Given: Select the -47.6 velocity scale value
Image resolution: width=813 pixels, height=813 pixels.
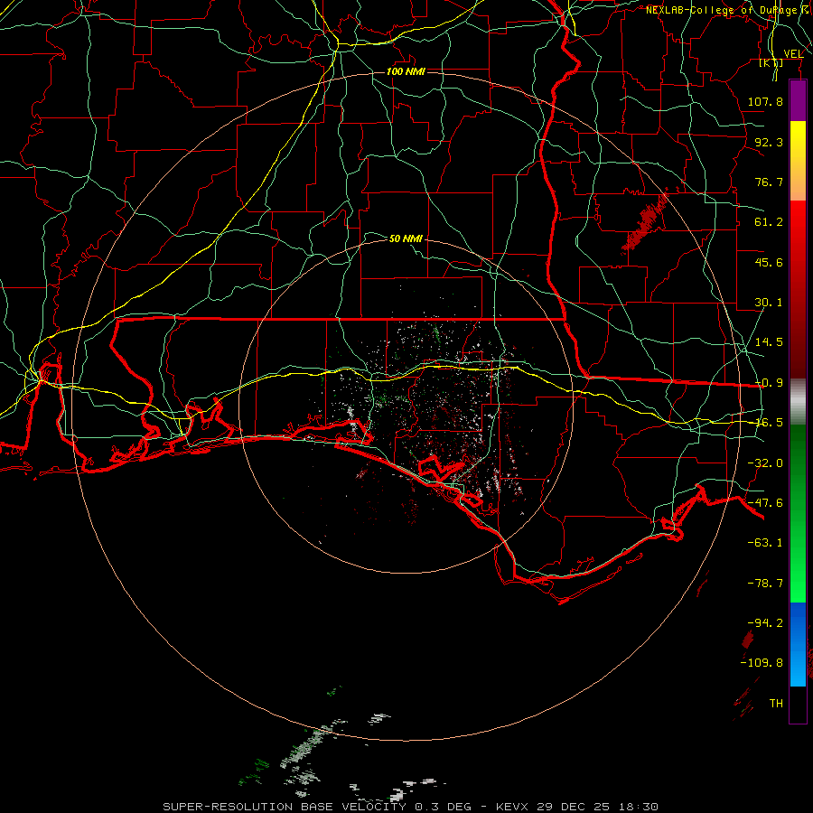Looking at the screenshot, I should point(765,503).
